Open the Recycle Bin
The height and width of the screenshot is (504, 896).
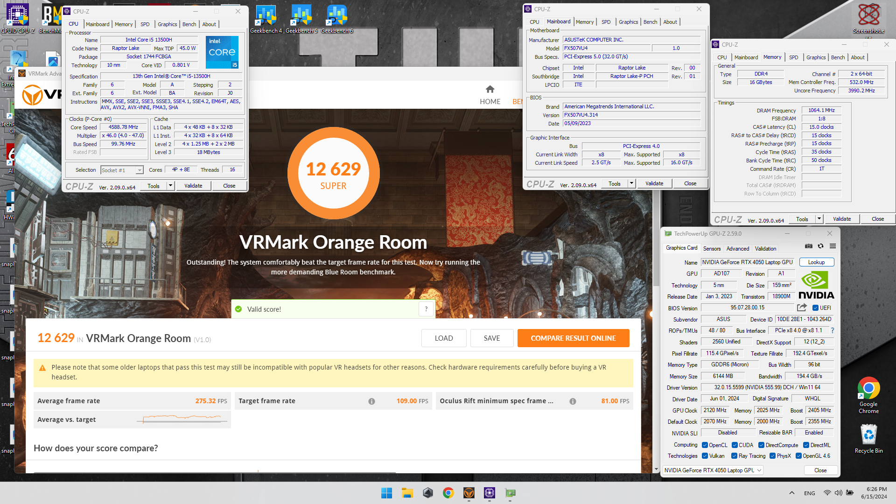[868, 438]
